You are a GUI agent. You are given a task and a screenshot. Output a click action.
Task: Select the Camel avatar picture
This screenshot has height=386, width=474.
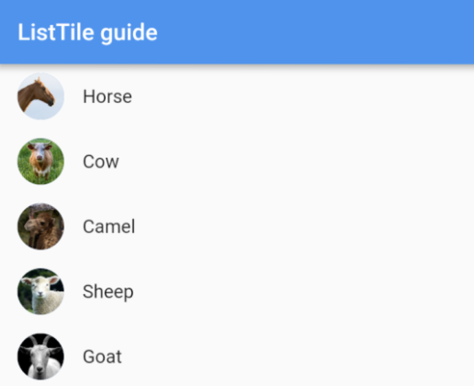coord(41,227)
